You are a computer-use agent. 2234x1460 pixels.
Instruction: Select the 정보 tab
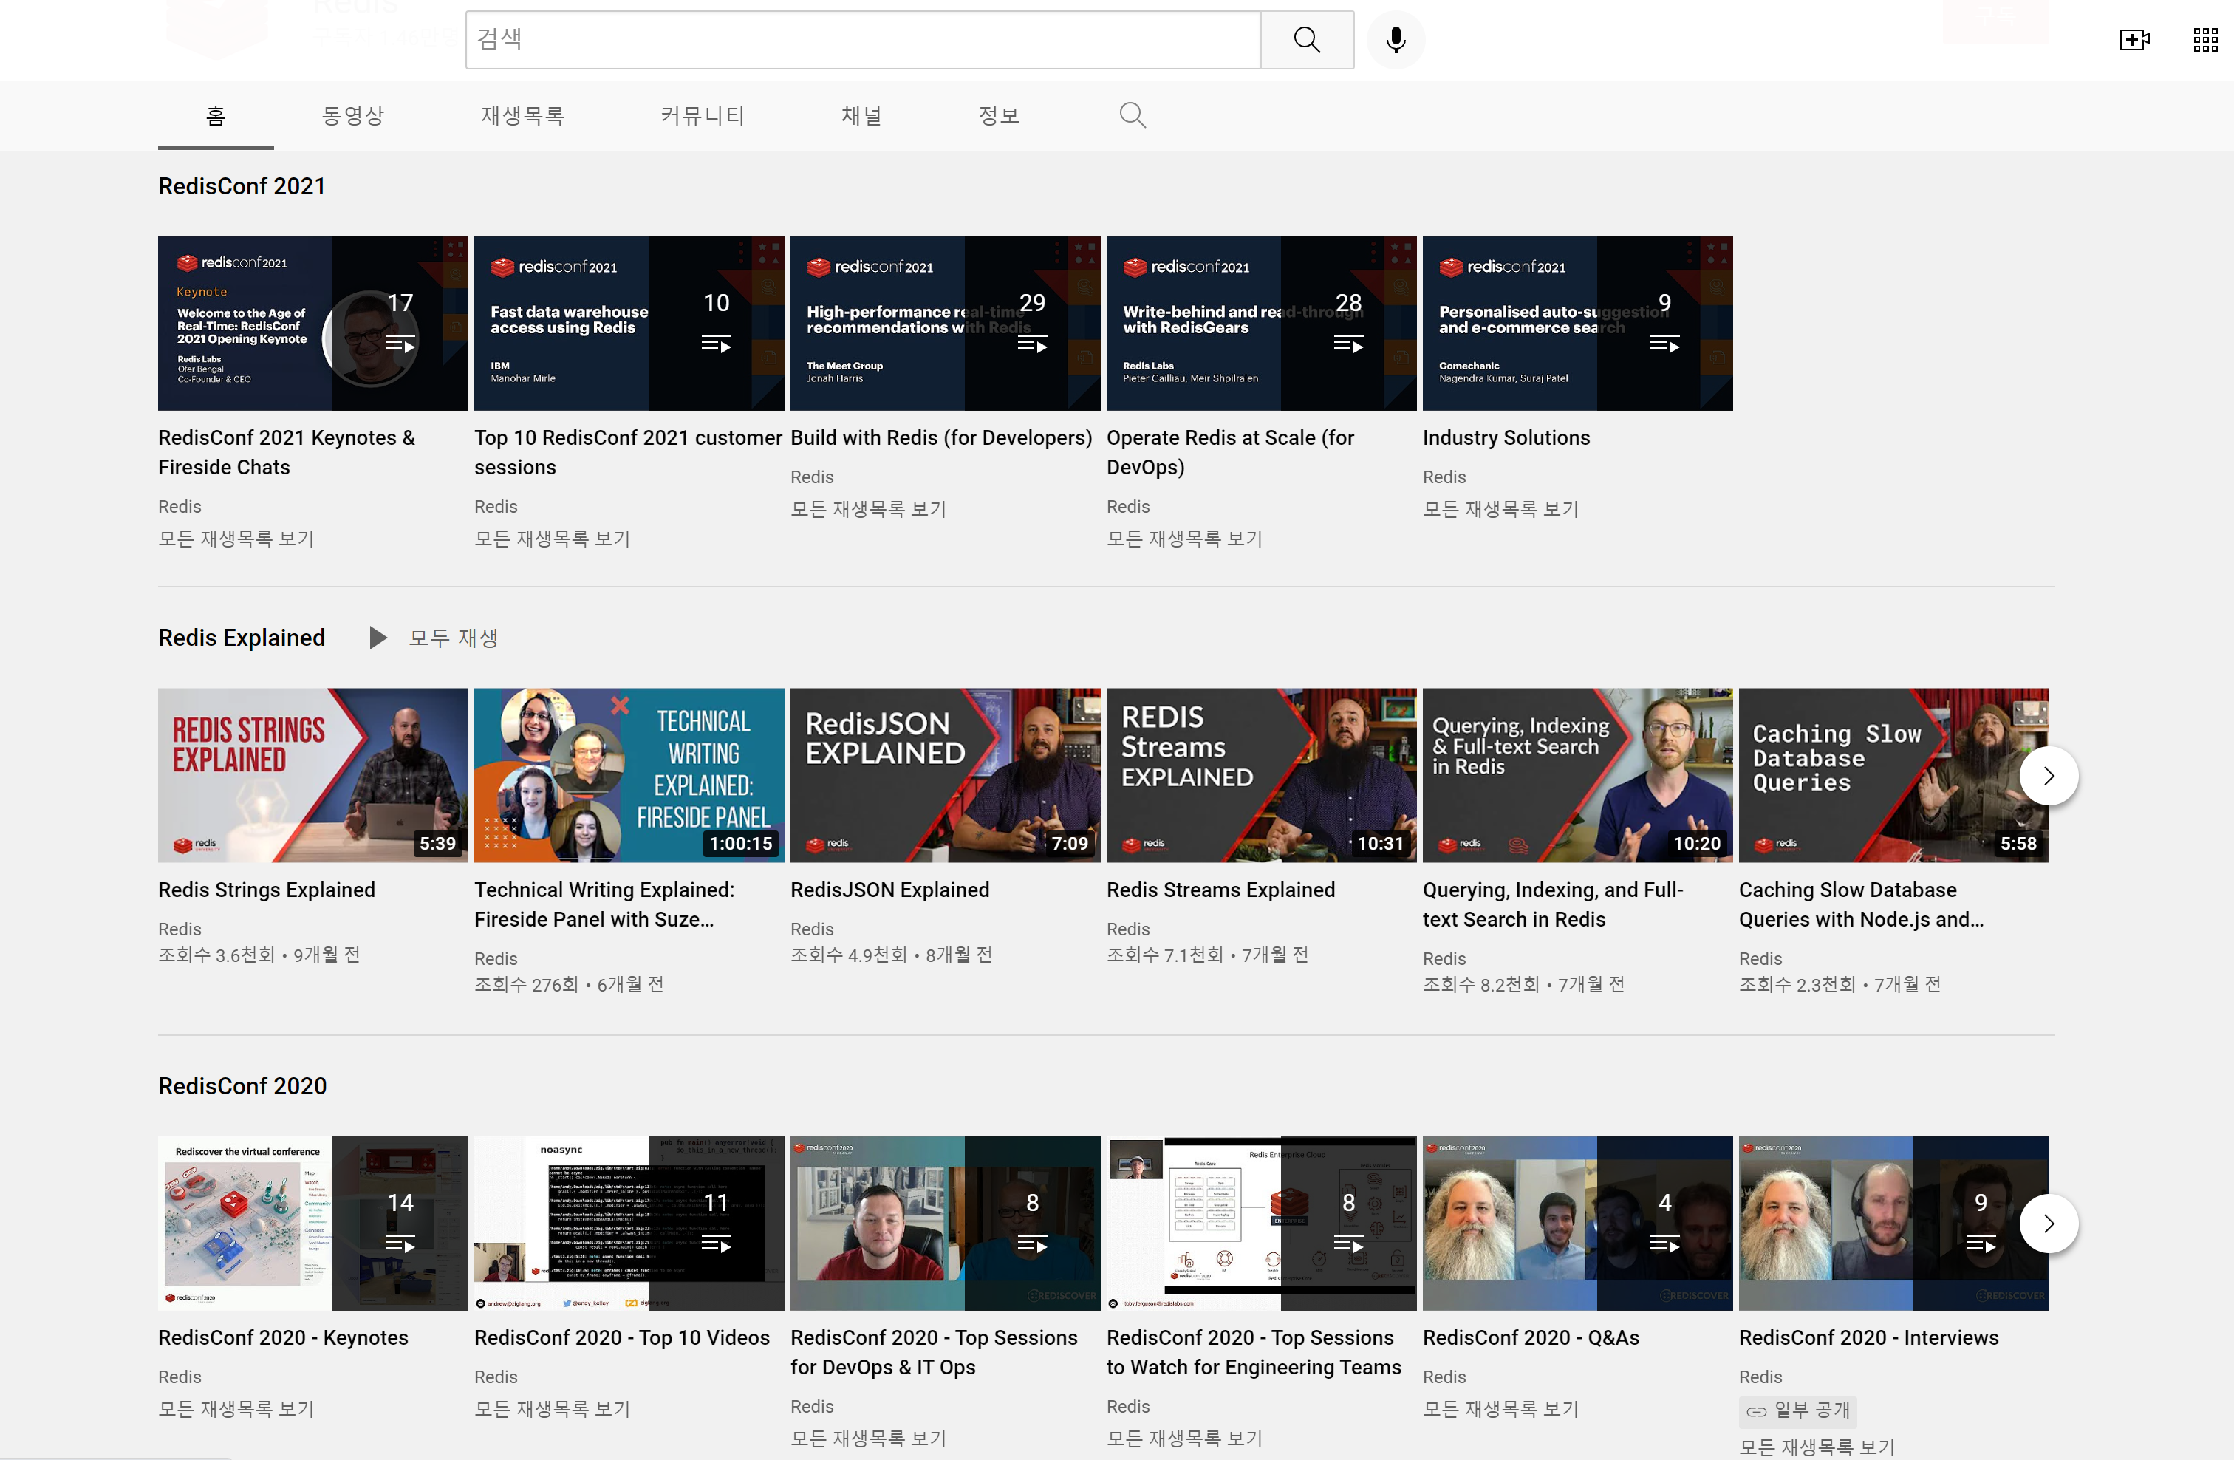(999, 115)
